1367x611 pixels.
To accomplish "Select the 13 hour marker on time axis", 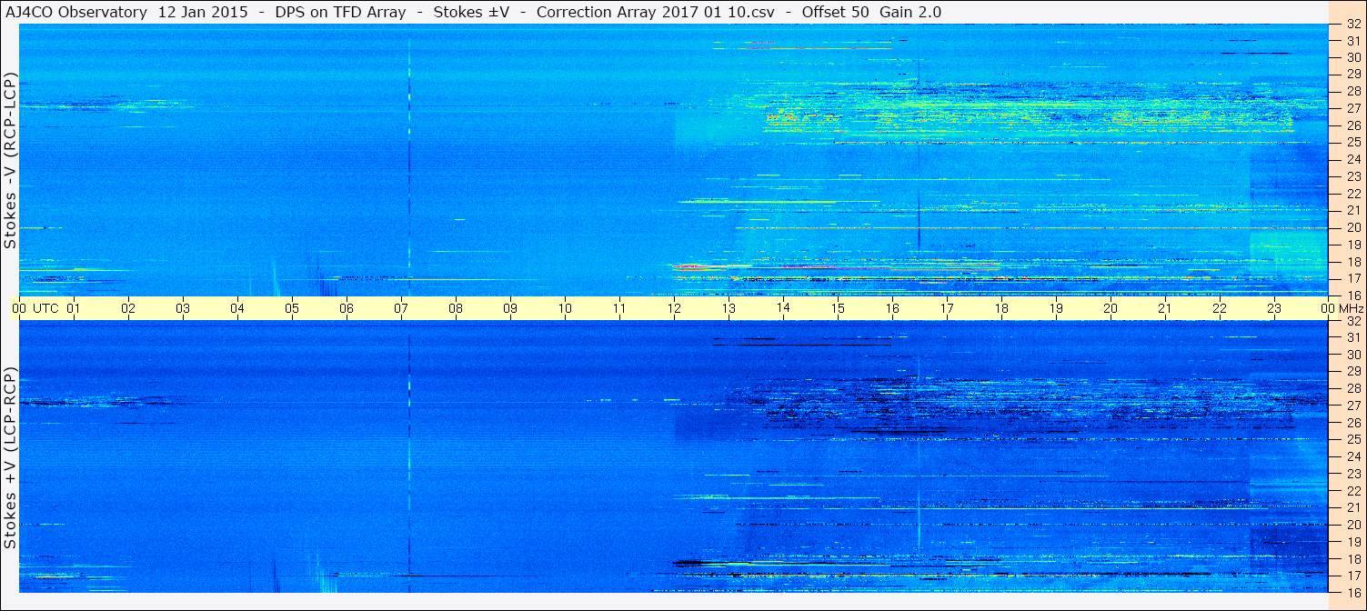I will point(729,308).
